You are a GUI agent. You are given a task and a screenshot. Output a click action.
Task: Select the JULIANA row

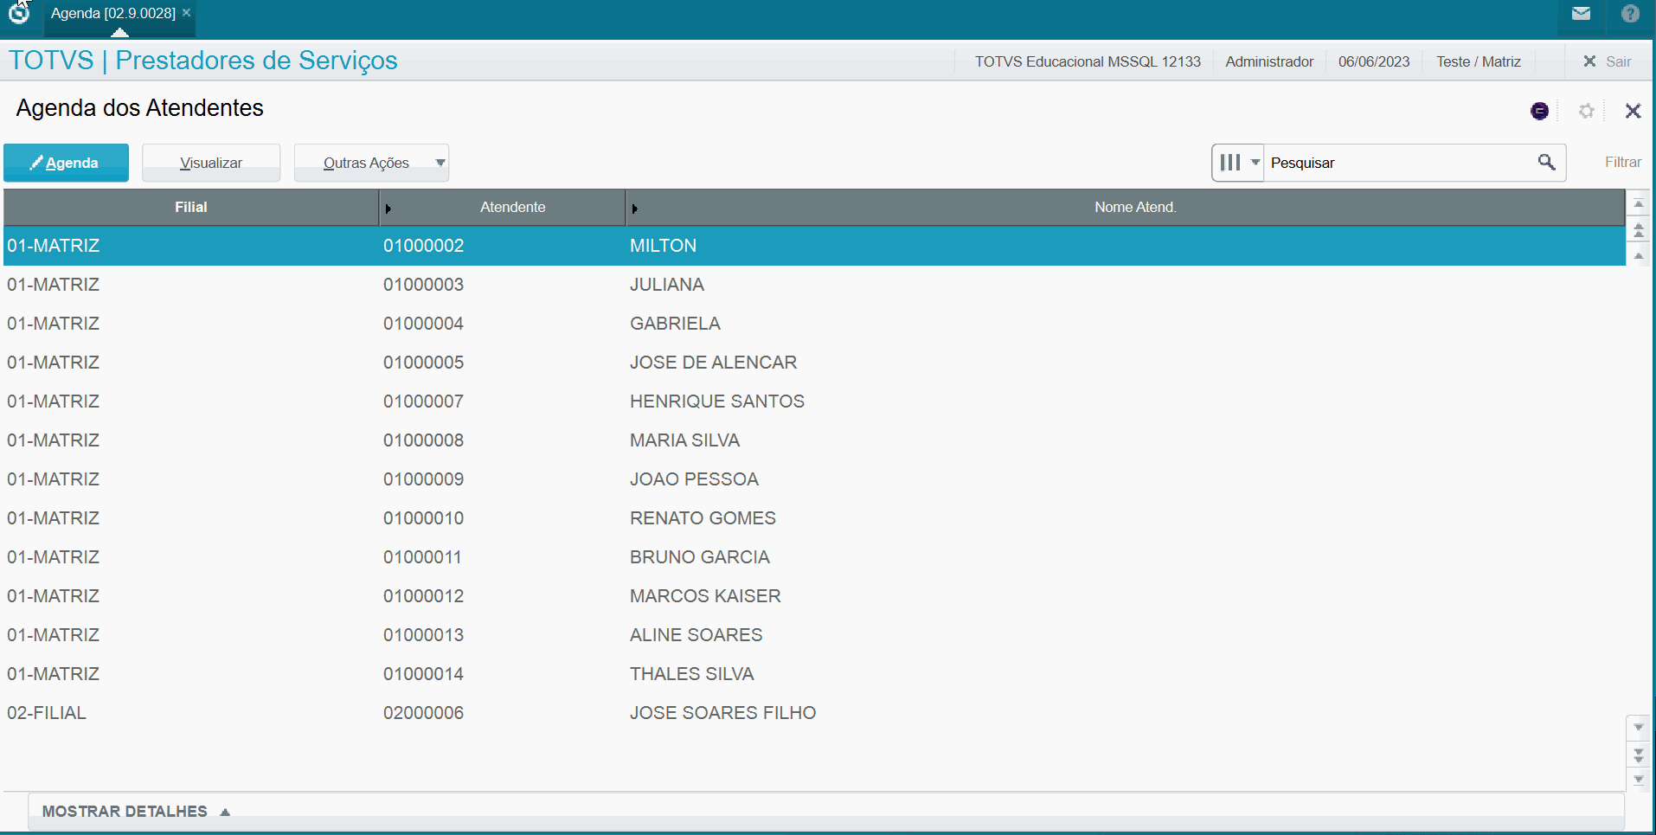pos(814,285)
